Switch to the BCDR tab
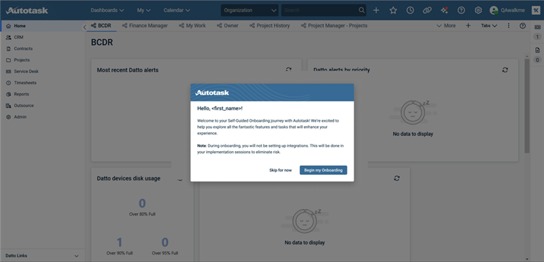544x262 pixels. click(101, 26)
